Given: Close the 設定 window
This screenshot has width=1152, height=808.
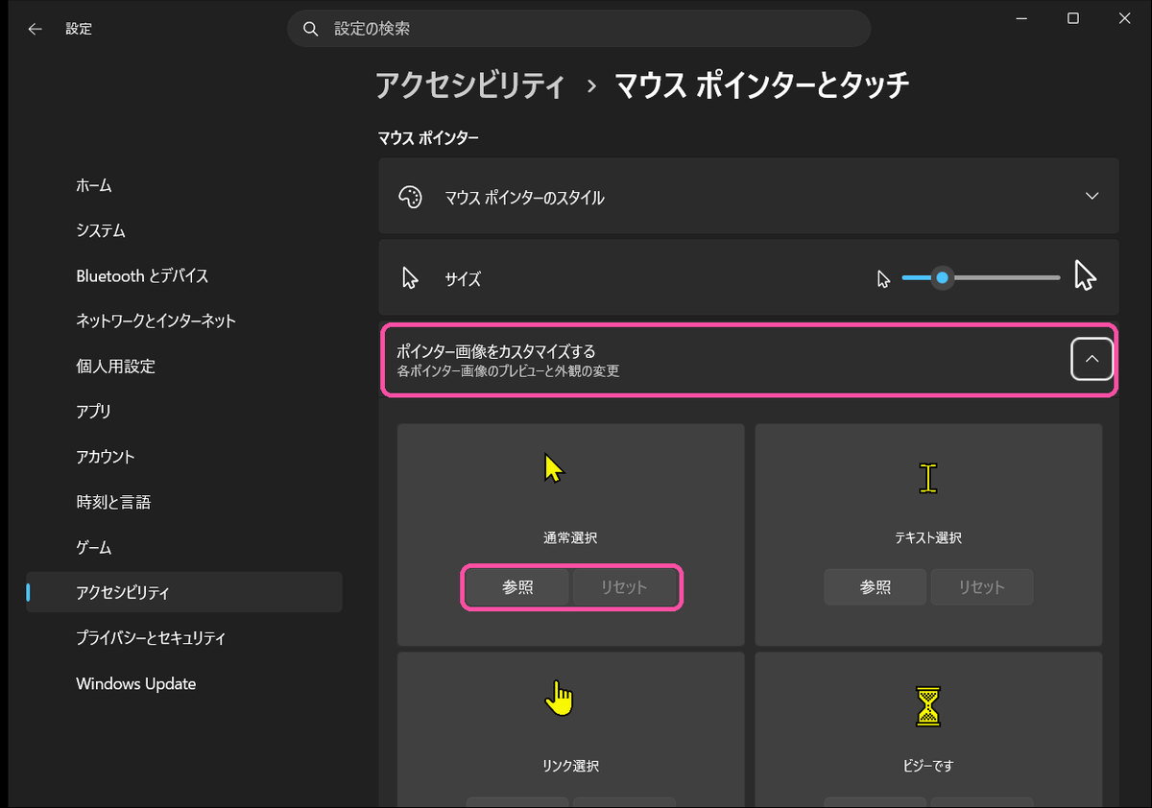Looking at the screenshot, I should pyautogui.click(x=1125, y=19).
